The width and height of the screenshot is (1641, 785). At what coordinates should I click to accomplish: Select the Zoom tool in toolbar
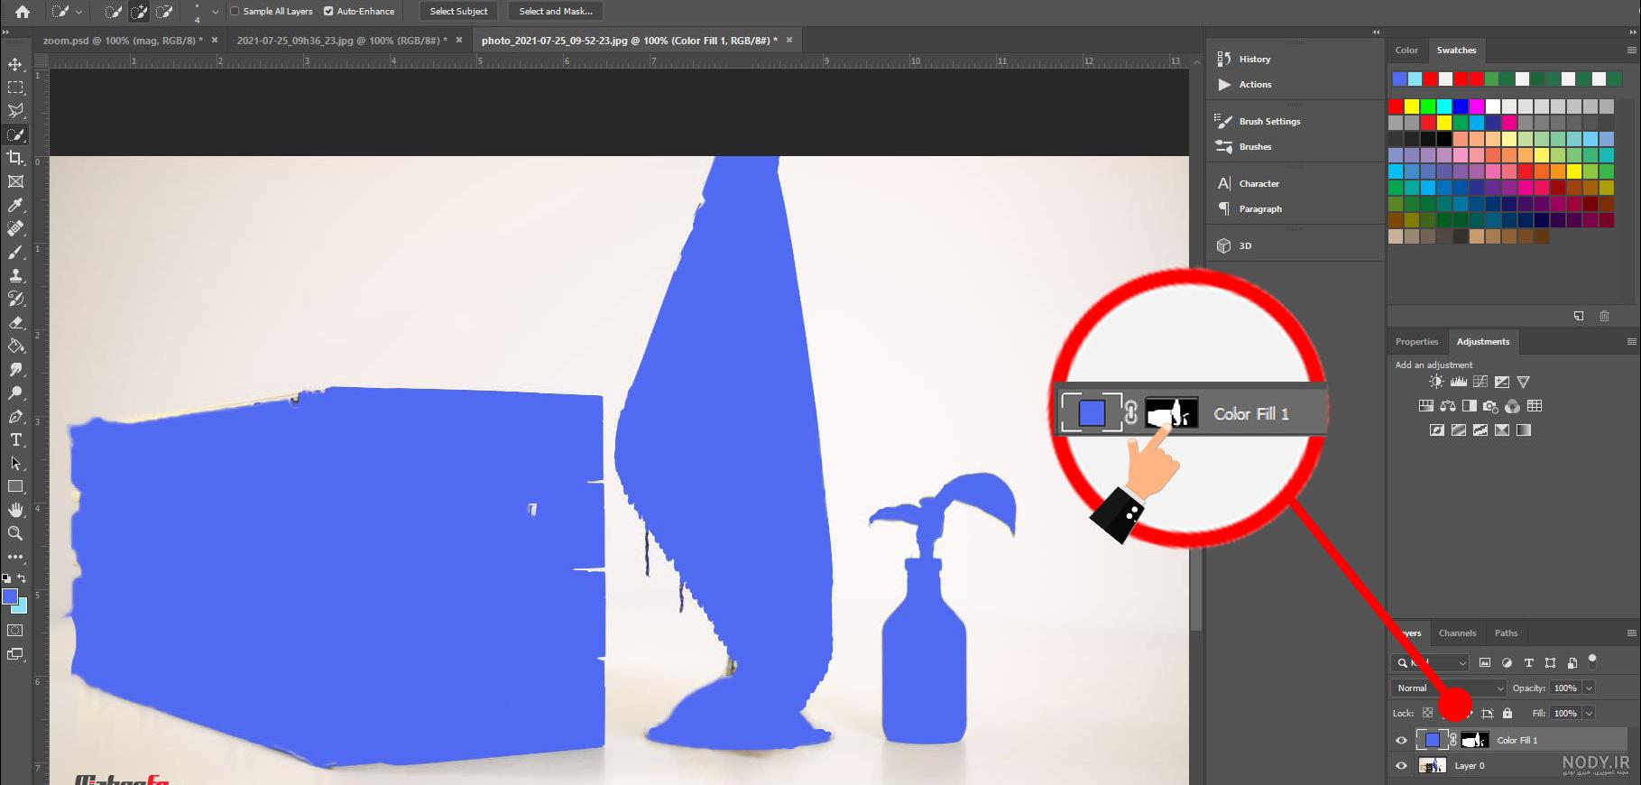point(15,533)
